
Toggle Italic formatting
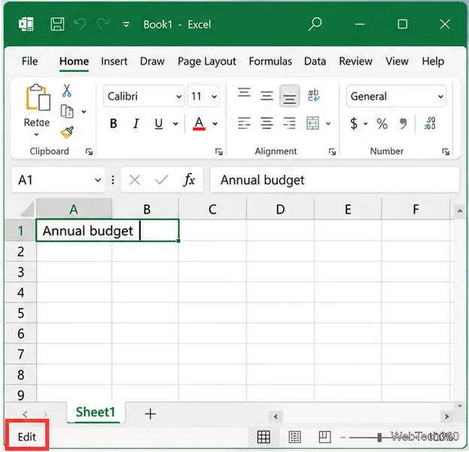coord(136,123)
